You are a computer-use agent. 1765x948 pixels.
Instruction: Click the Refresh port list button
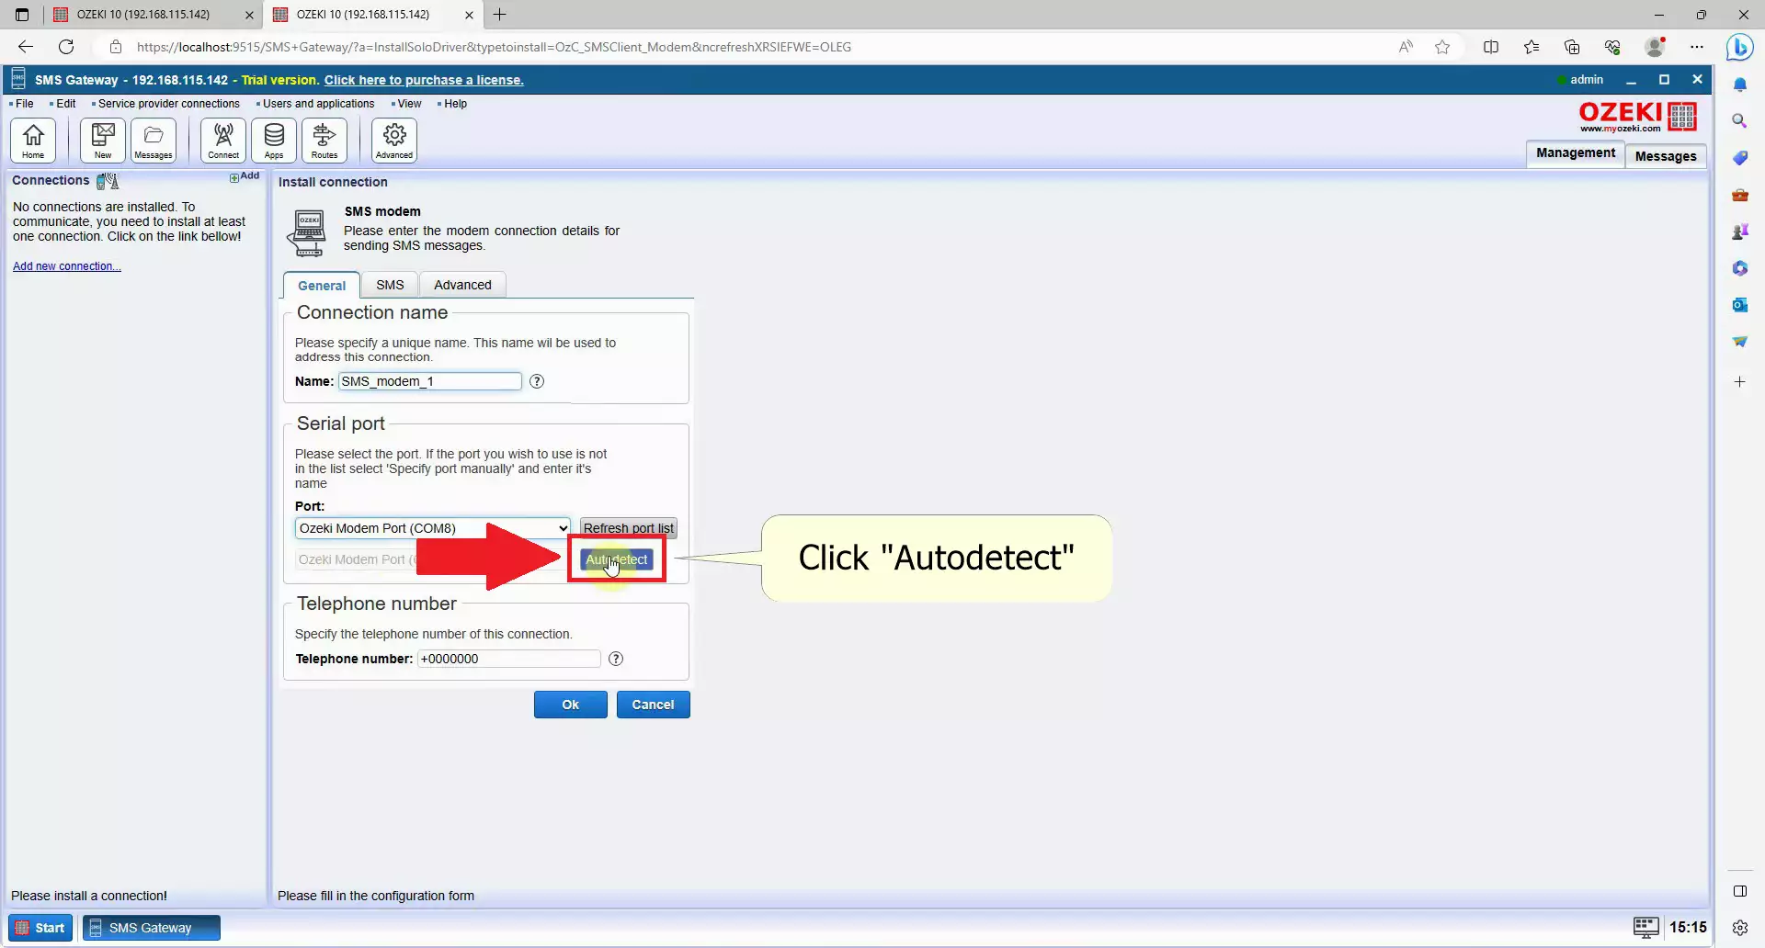click(628, 528)
